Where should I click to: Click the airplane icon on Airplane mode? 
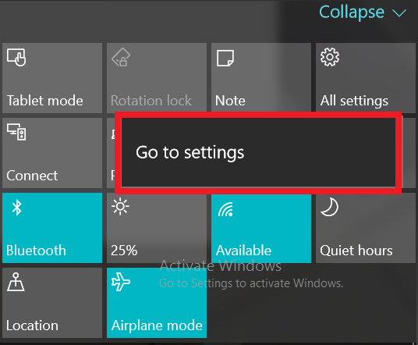[x=121, y=282]
